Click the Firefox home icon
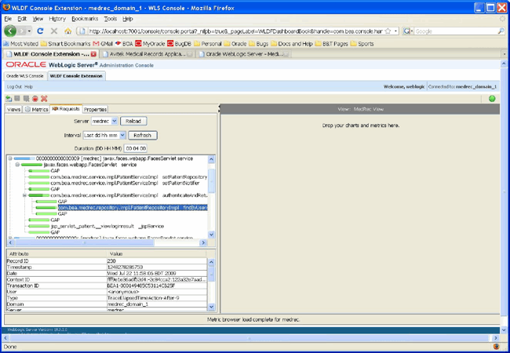This screenshot has height=353, width=510. (68, 31)
